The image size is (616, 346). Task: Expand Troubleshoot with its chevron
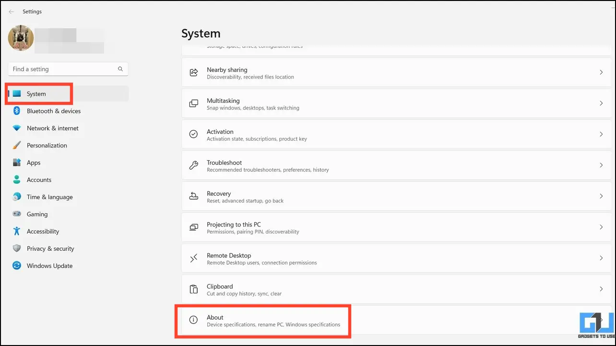tap(601, 165)
